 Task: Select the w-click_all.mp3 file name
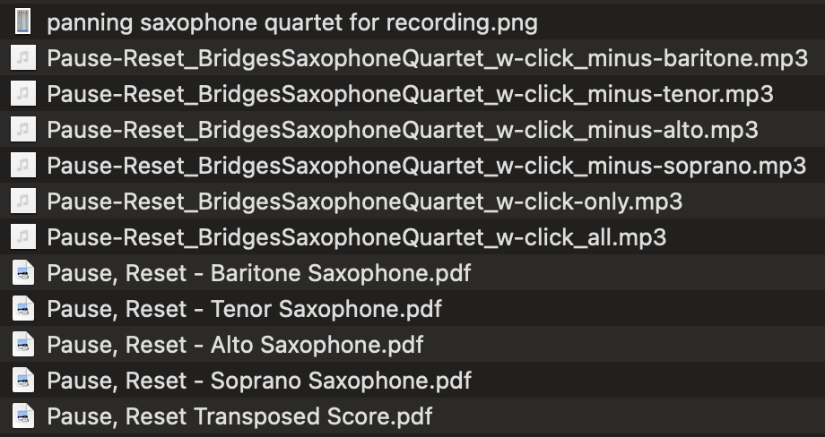357,237
